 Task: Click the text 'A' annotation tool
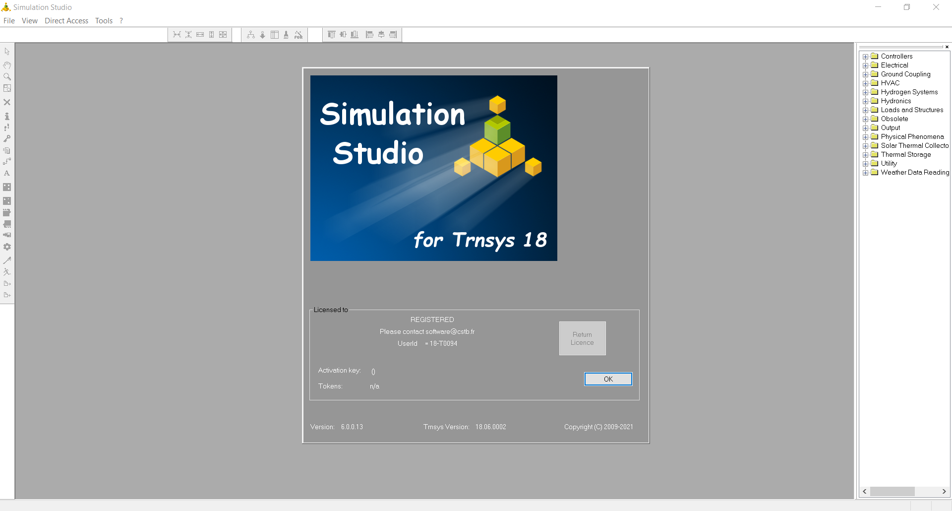click(7, 173)
